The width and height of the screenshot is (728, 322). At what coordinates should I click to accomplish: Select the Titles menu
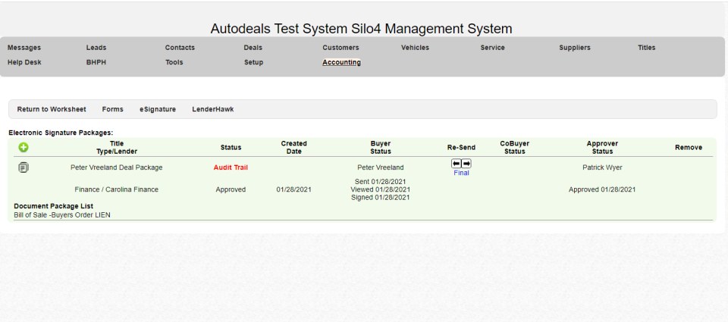coord(646,48)
